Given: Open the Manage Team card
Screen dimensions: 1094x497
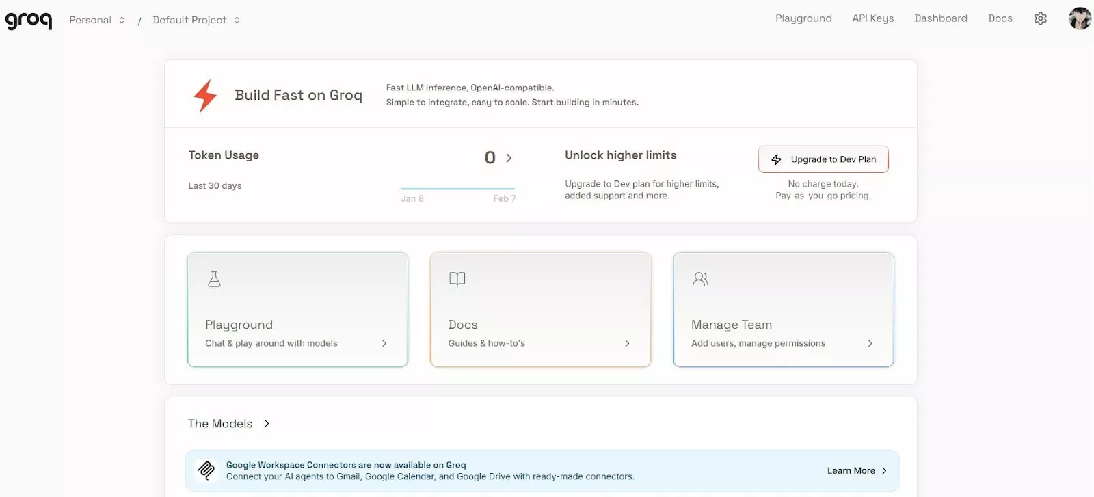Looking at the screenshot, I should pos(784,310).
